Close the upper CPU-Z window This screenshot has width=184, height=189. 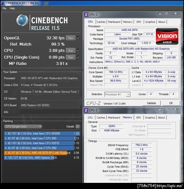coord(175,14)
